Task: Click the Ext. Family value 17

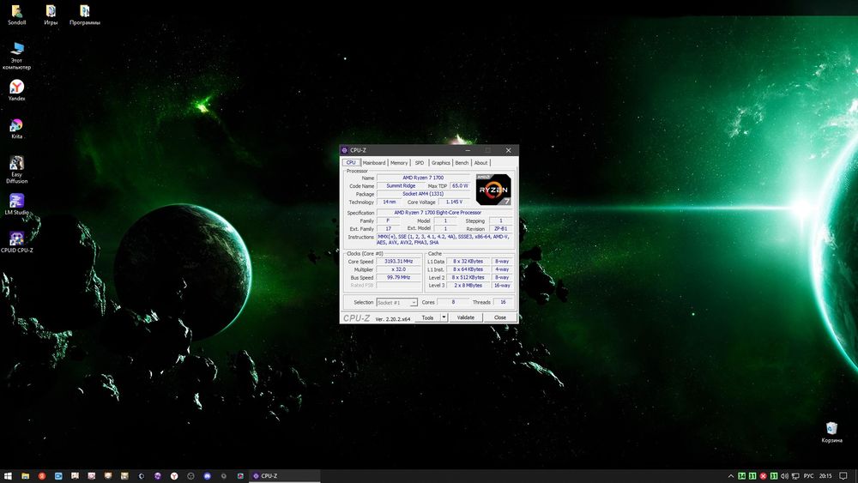Action: [389, 229]
